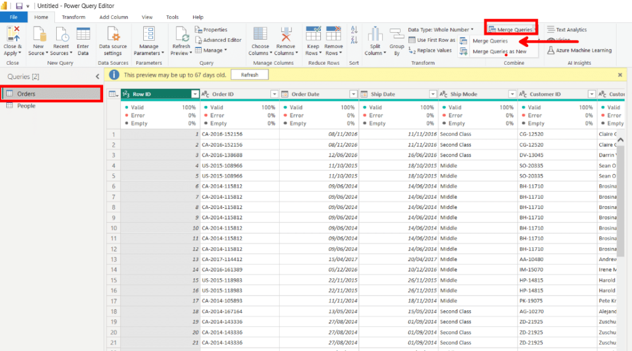Switch to the View tab
Screen dimensions: 632x351
pos(147,17)
